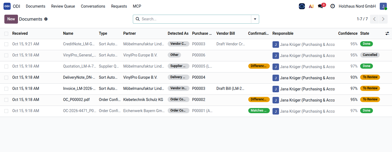This screenshot has height=152, width=392.
Task: Click pager counter 1-7 / 7
Action: pyautogui.click(x=362, y=19)
